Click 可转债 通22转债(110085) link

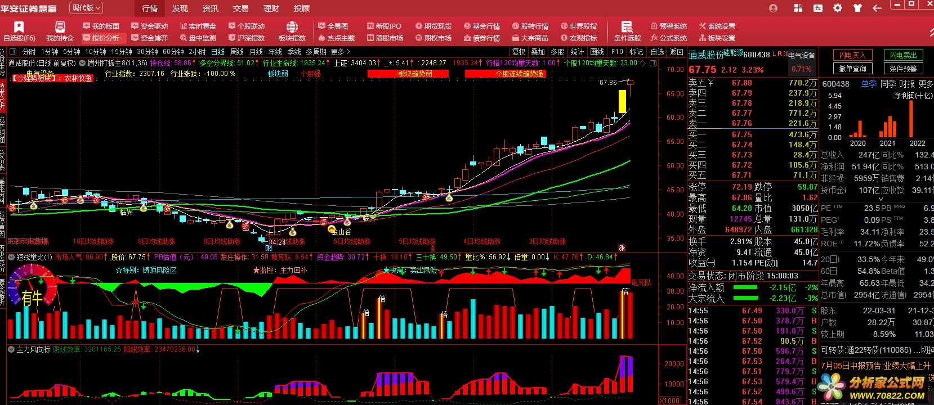(866, 350)
